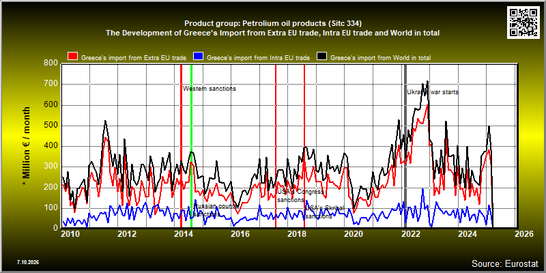Click the y-axis value 700
This screenshot has width=546, height=273.
click(51, 84)
